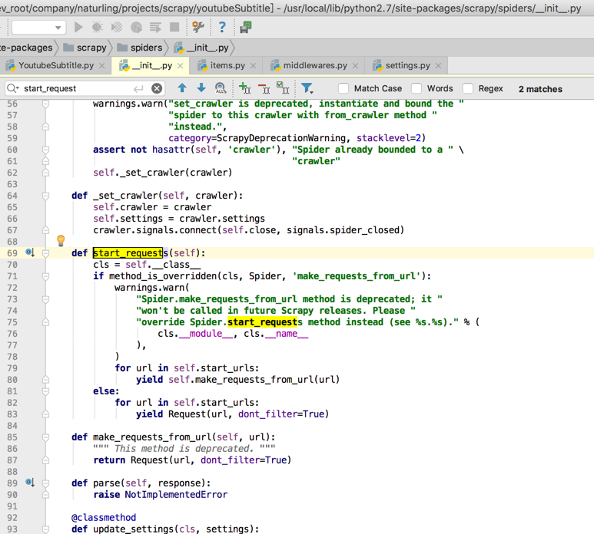Enable the Match Case checkbox
This screenshot has height=534, width=594.
coord(343,88)
